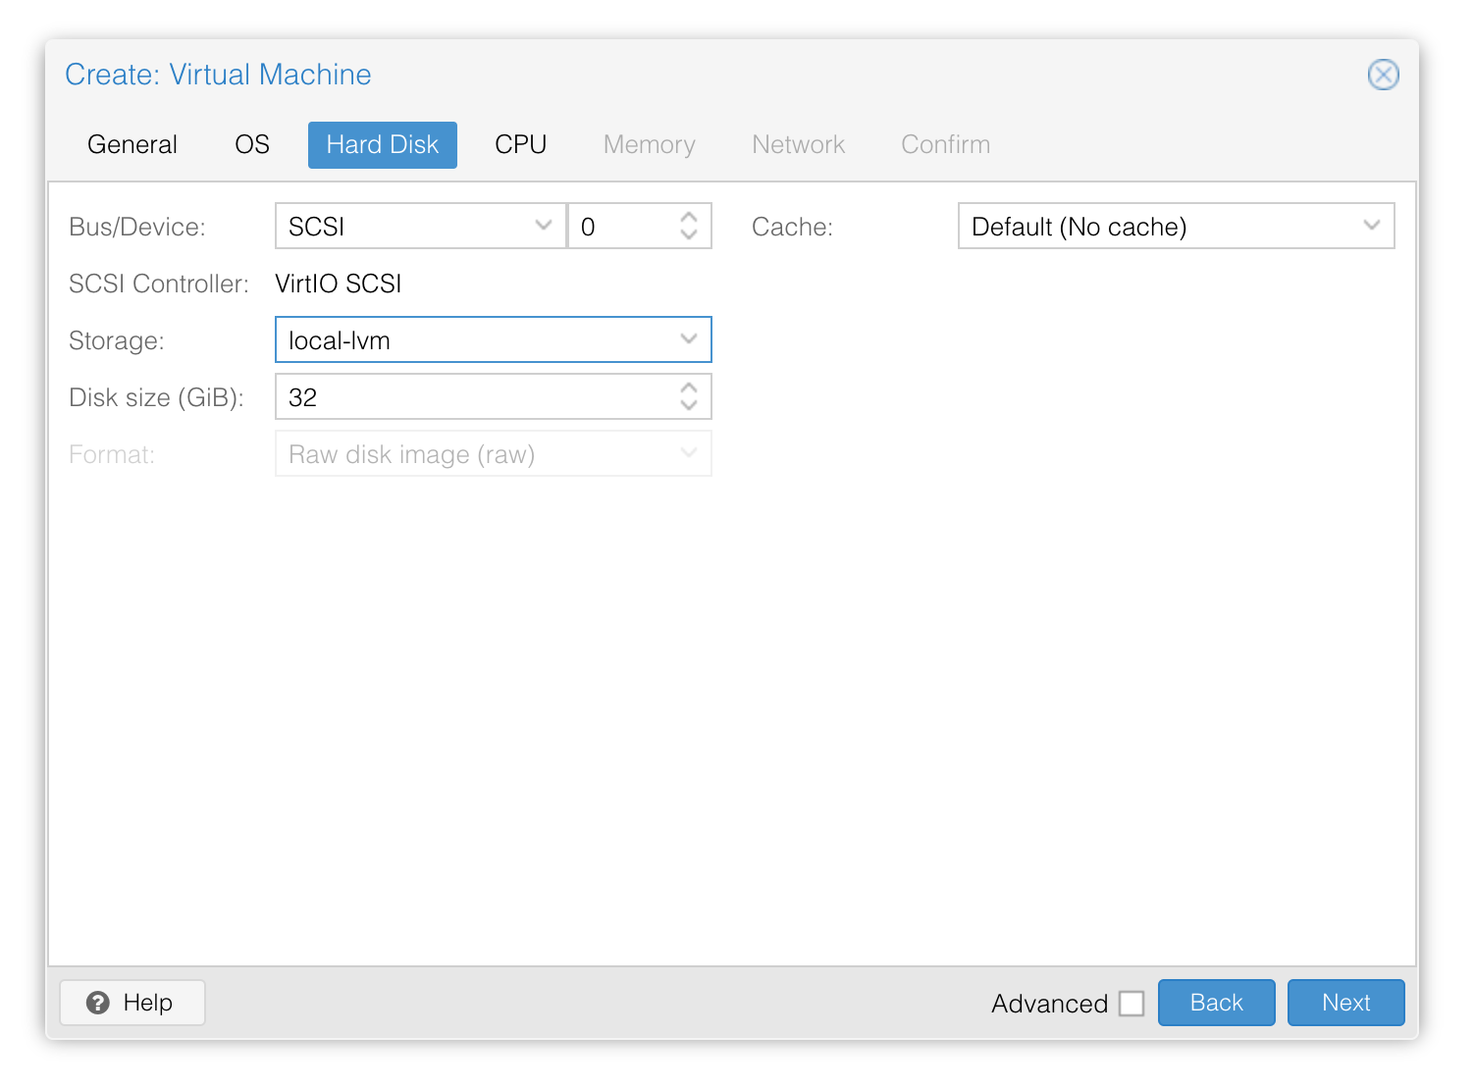1474x1087 pixels.
Task: Click the Memory tab
Action: 650,145
